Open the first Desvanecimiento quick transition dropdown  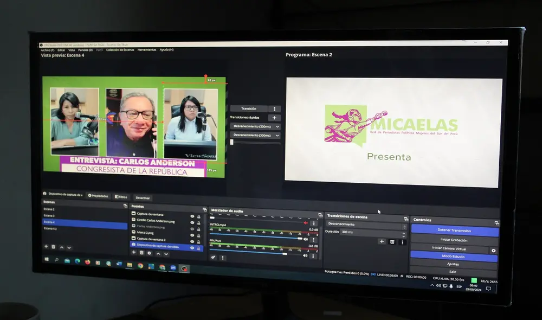(255, 126)
